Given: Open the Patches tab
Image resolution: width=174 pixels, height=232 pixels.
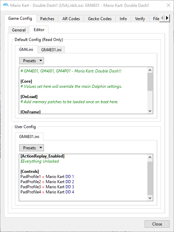Looking at the screenshot, I should [x=47, y=19].
